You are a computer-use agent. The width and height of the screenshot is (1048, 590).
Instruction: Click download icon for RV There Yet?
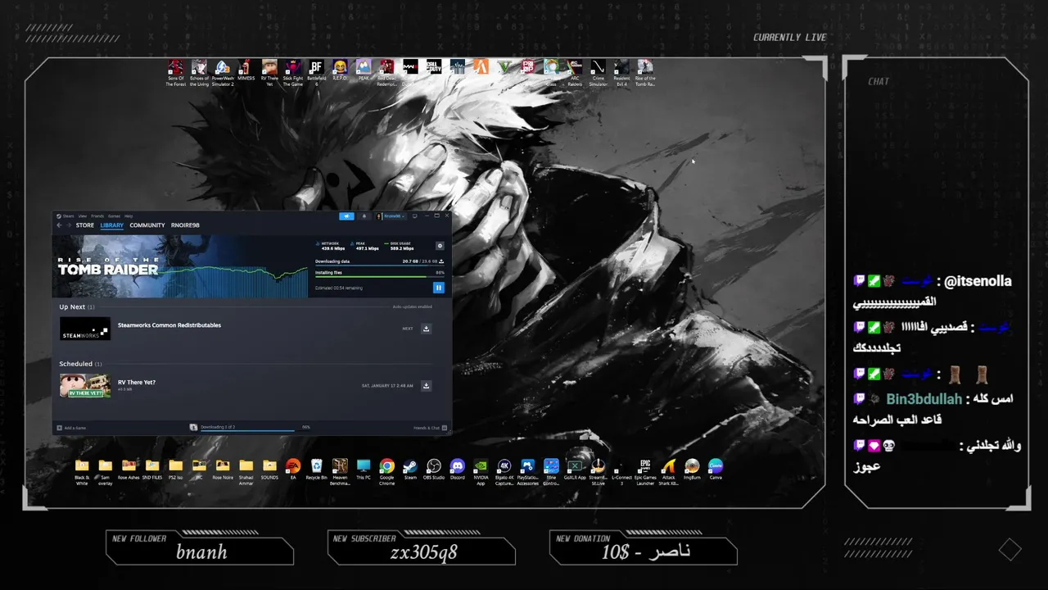click(x=426, y=385)
